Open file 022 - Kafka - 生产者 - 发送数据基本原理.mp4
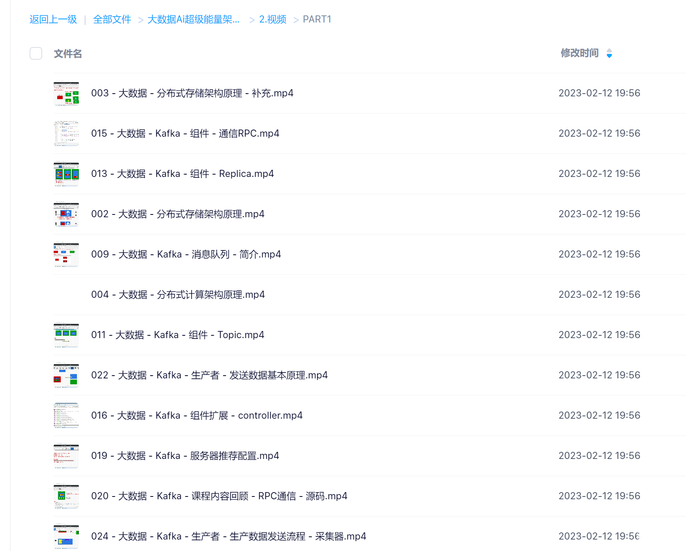The height and width of the screenshot is (551, 686). point(209,375)
